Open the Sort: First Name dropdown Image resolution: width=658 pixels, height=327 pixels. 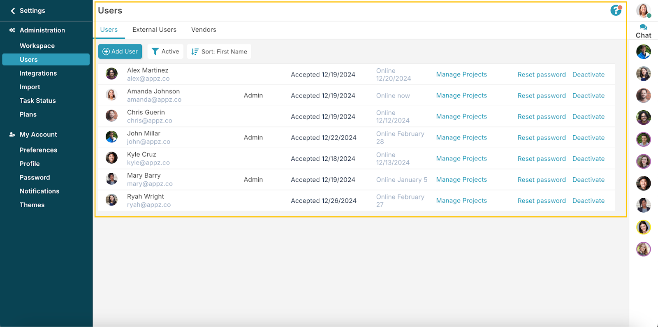[219, 51]
